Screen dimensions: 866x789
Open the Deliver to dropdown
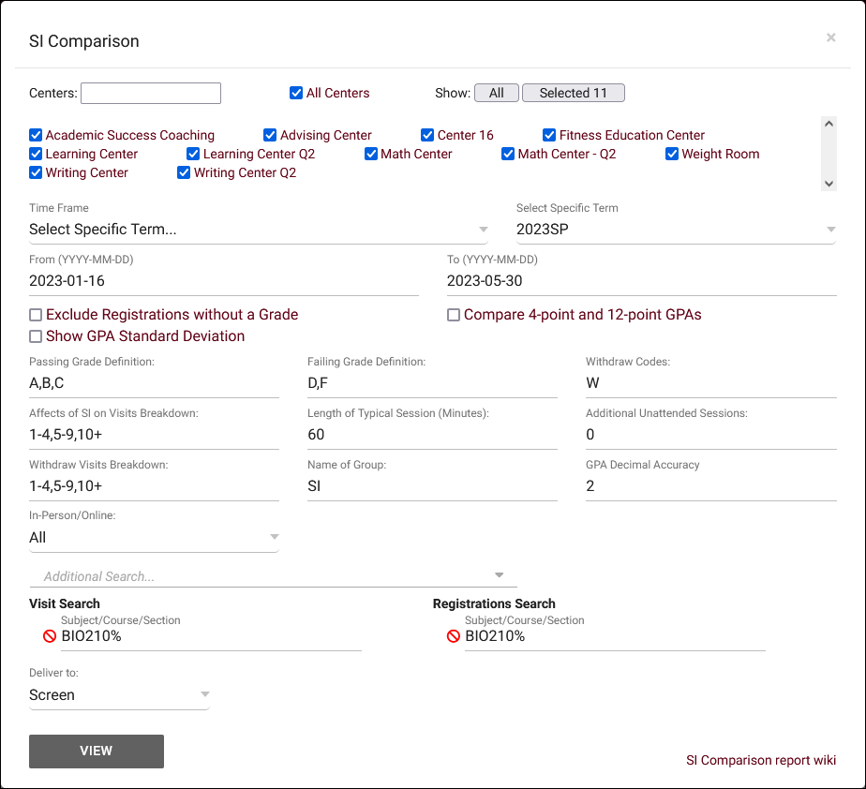click(119, 695)
